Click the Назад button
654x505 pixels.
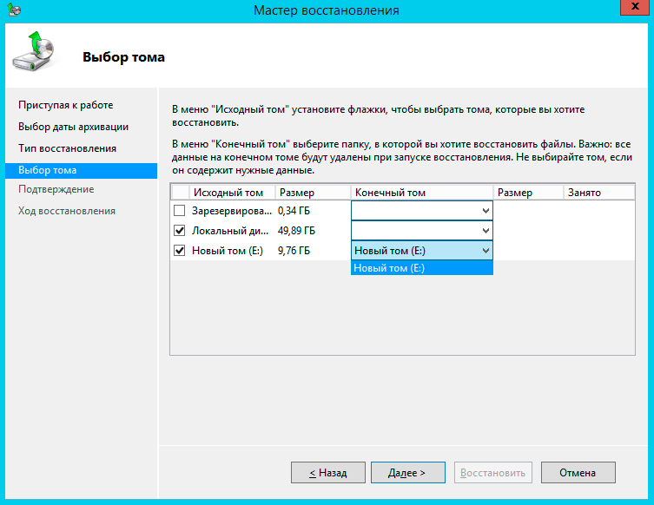point(327,473)
